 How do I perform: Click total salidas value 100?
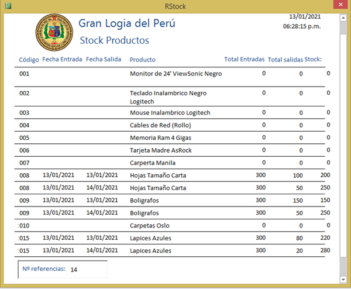point(298,176)
